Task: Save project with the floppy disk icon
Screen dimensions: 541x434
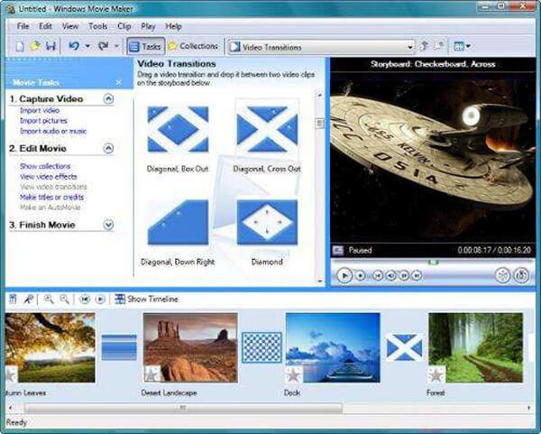Action: pos(51,46)
